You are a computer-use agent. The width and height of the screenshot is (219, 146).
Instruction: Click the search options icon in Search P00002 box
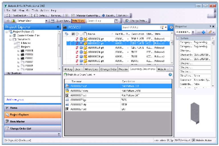162,27
